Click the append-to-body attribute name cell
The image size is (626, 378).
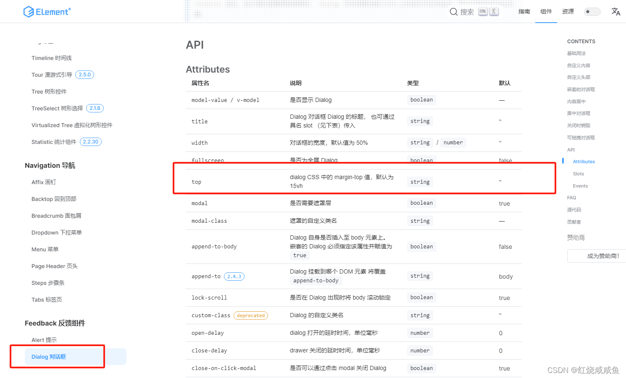214,246
